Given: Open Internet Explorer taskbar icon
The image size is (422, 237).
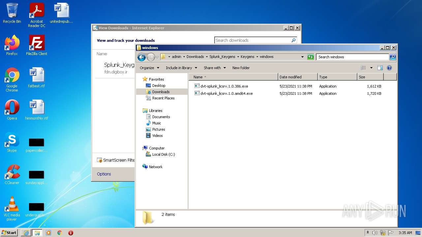Looking at the screenshot, I should [26, 233].
